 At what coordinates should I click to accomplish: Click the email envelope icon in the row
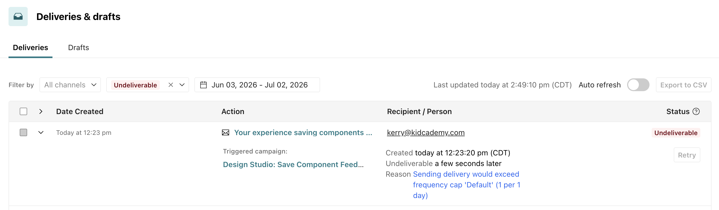pos(226,133)
